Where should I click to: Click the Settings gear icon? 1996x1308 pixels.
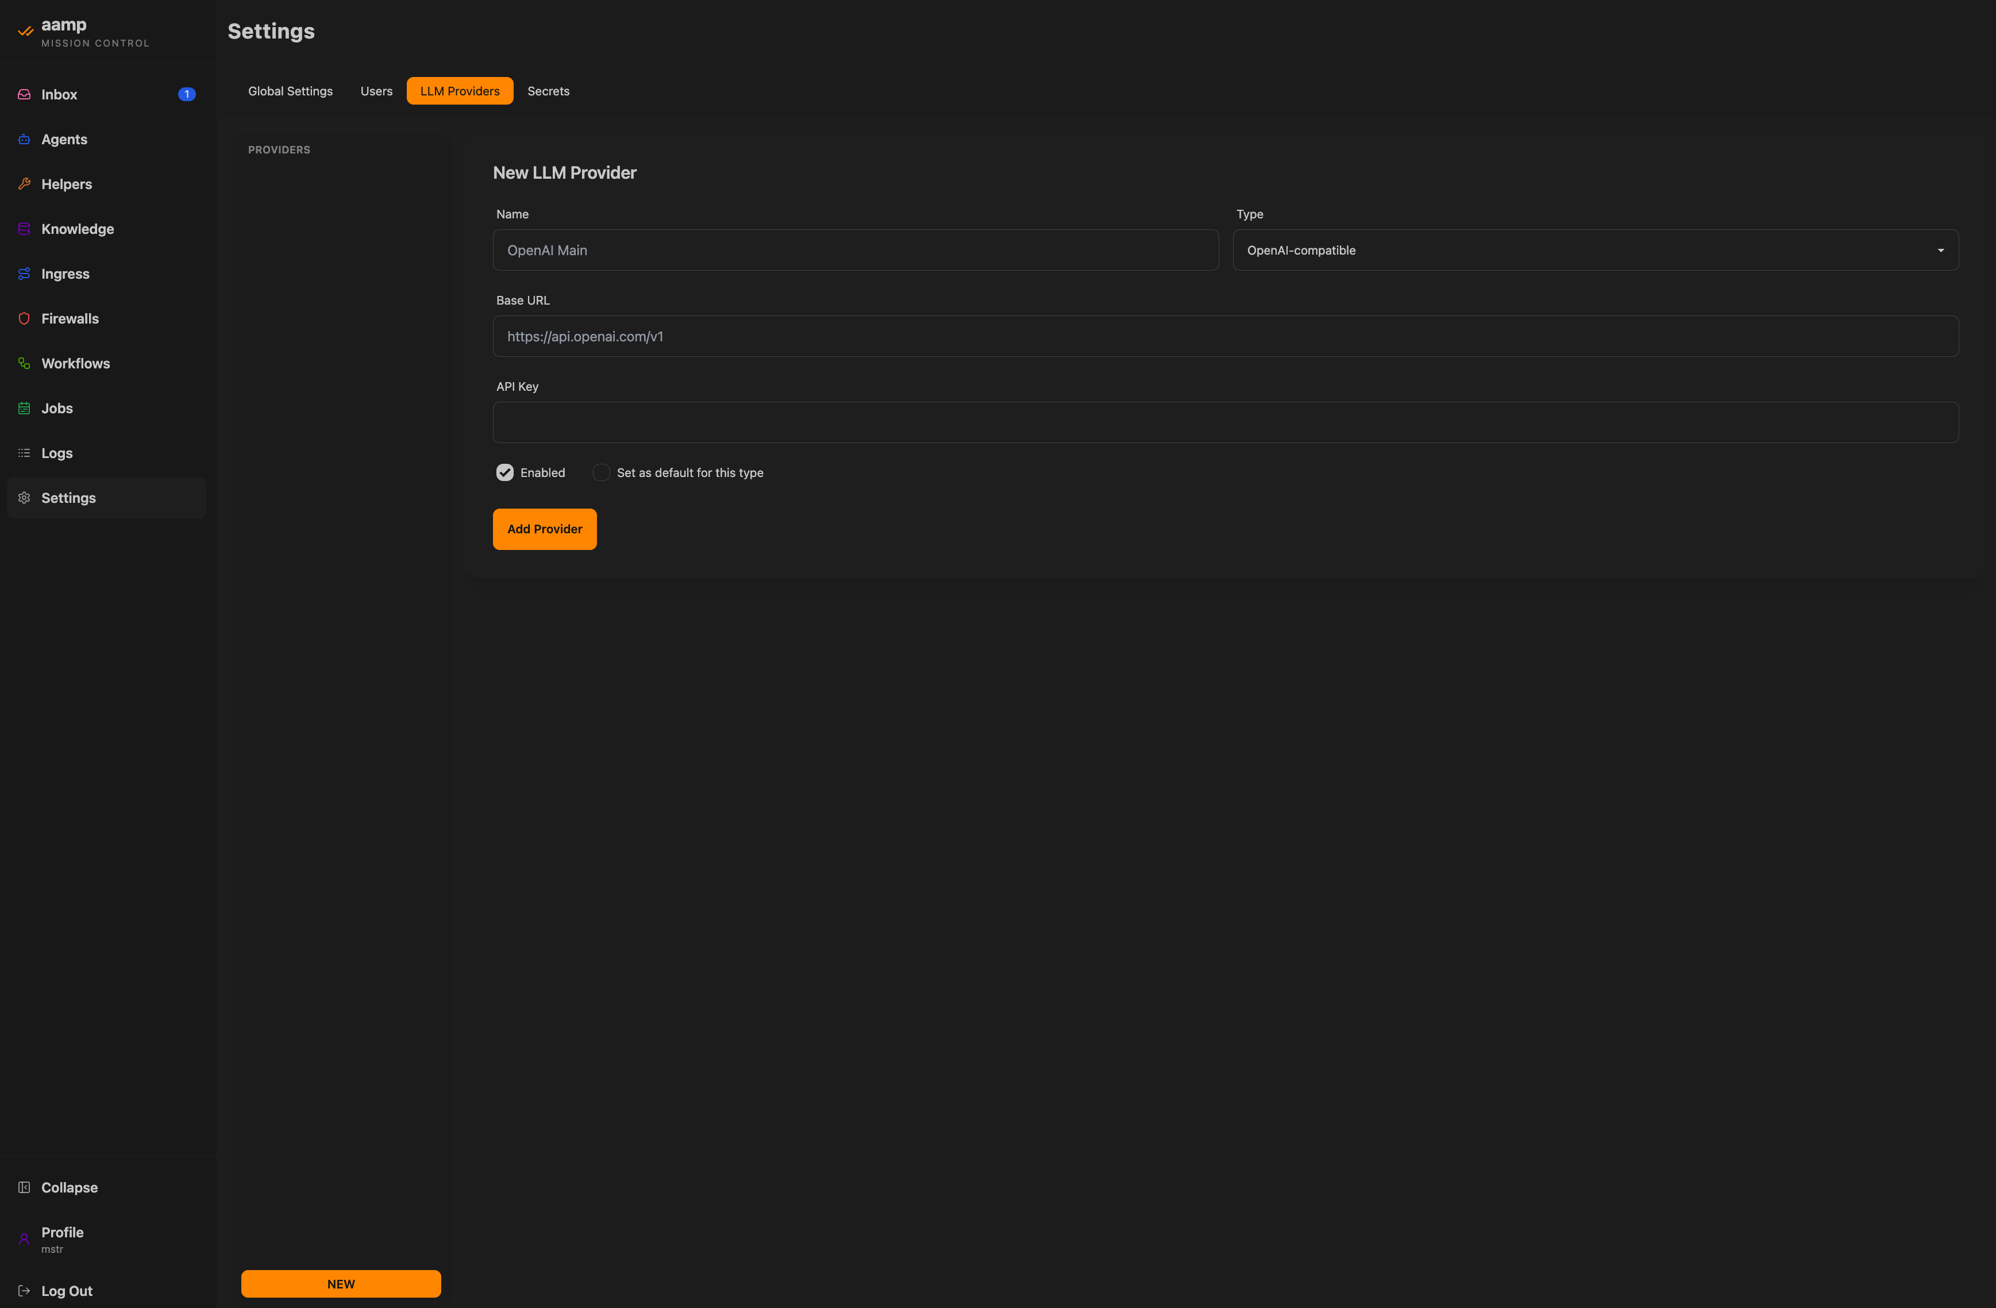24,498
